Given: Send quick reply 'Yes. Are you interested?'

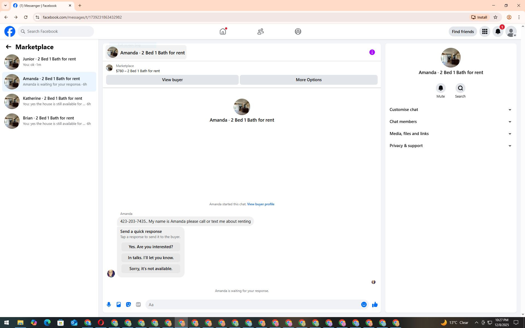Looking at the screenshot, I should [x=151, y=247].
